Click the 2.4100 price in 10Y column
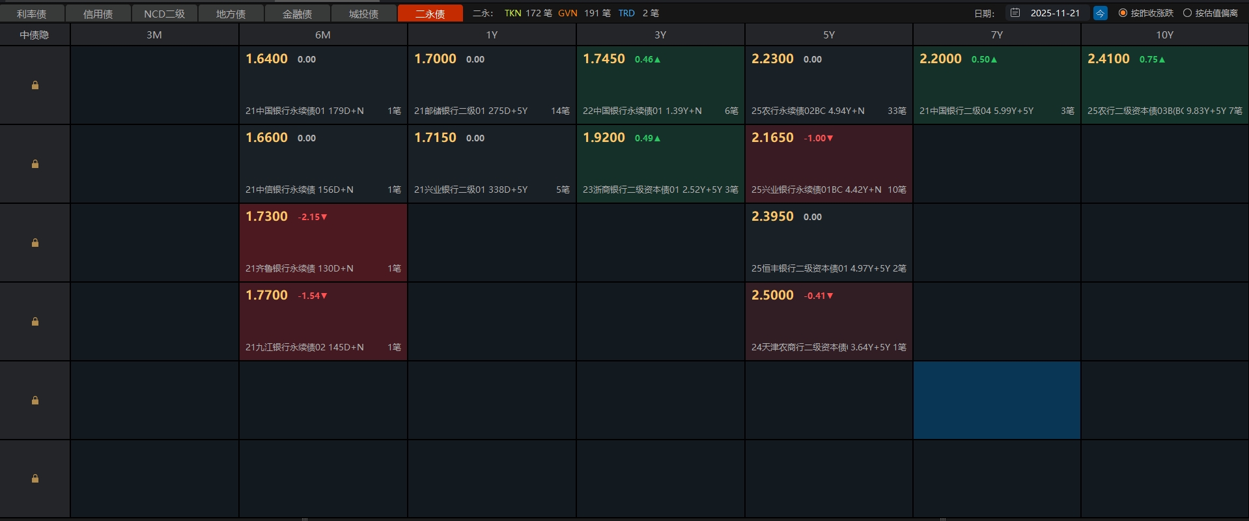Image resolution: width=1249 pixels, height=521 pixels. pos(1108,59)
